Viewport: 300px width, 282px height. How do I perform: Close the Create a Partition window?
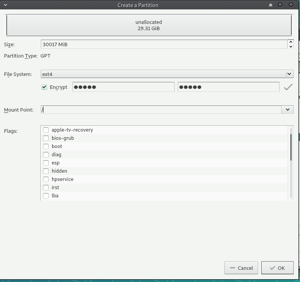291,5
